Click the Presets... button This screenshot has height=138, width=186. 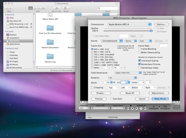pyautogui.click(x=101, y=93)
